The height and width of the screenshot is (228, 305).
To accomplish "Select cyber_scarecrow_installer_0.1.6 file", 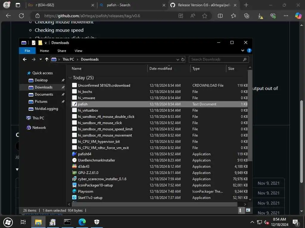I will [102, 179].
